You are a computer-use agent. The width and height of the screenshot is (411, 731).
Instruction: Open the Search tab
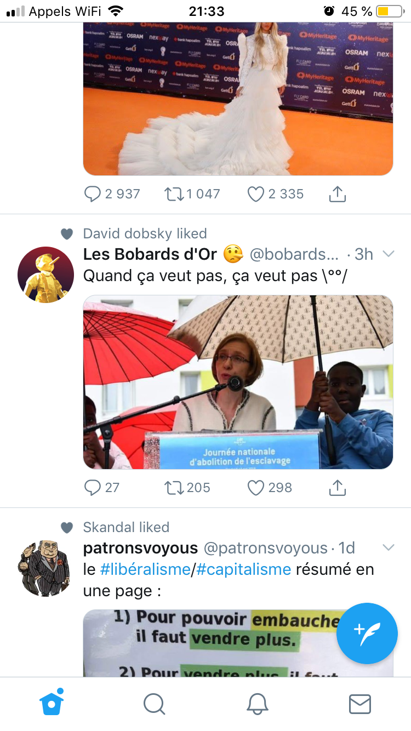pos(154,704)
